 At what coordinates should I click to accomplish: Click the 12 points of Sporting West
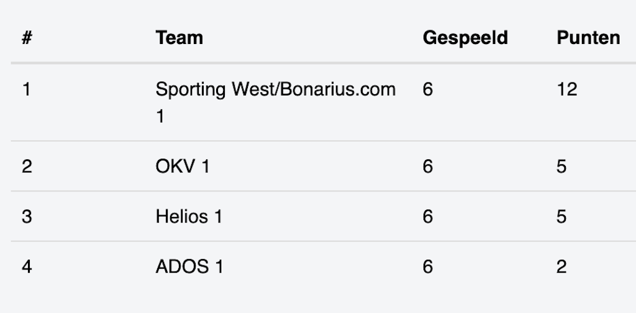tap(566, 90)
